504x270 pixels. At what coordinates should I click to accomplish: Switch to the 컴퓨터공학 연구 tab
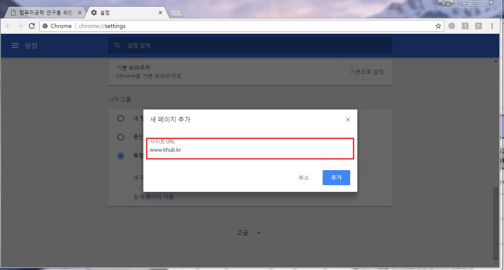[x=44, y=13]
